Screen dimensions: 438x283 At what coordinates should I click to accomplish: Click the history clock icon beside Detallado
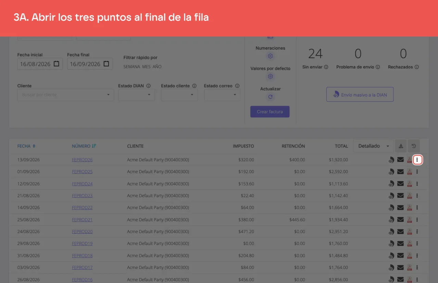click(414, 146)
